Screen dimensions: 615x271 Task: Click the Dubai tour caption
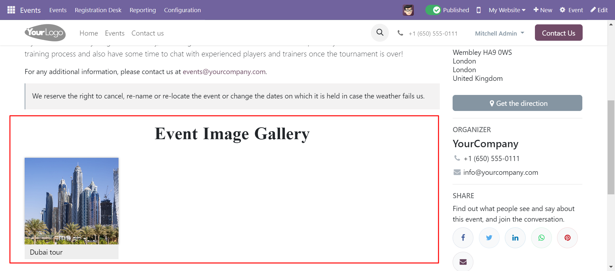coord(46,252)
